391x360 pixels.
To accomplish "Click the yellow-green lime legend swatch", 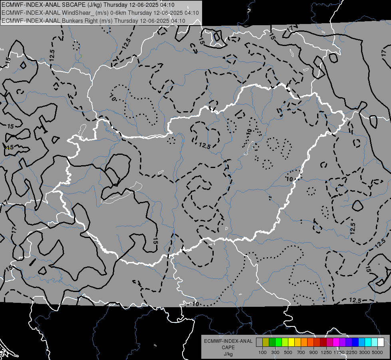I will point(285,342).
